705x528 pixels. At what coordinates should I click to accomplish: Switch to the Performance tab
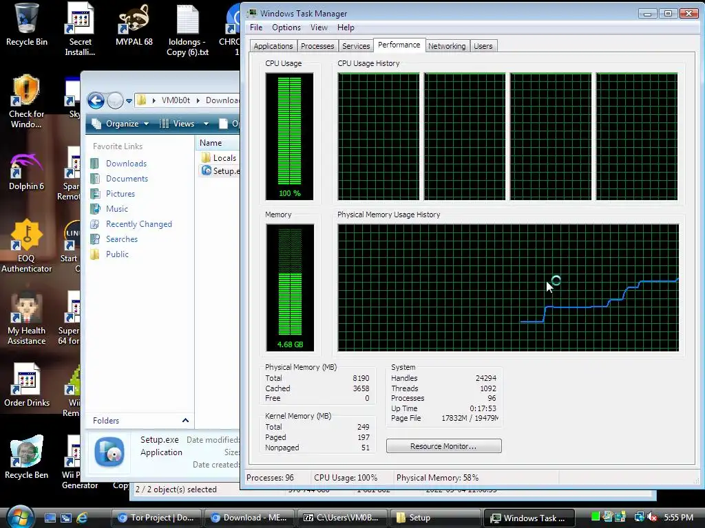pyautogui.click(x=399, y=45)
